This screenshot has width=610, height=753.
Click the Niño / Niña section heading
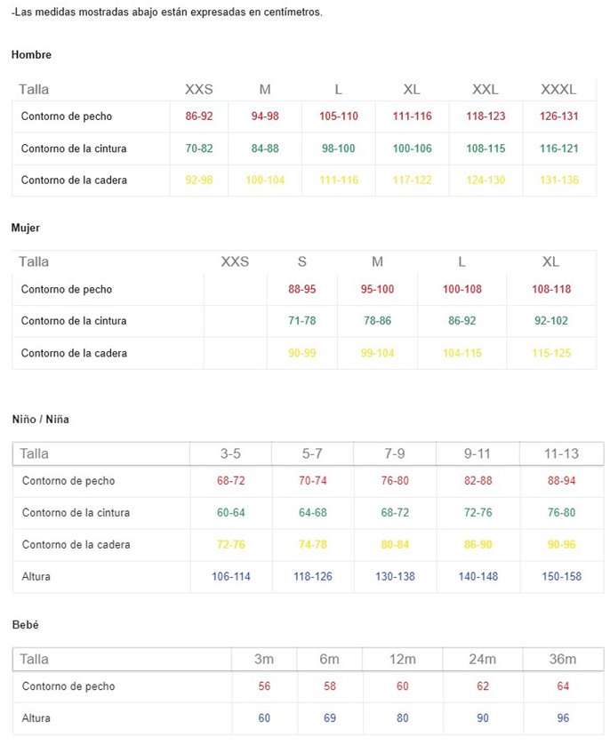click(x=41, y=420)
